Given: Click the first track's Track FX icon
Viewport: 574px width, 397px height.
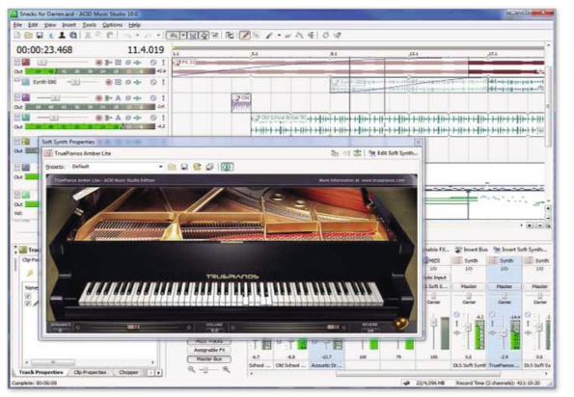Looking at the screenshot, I should pos(138,63).
